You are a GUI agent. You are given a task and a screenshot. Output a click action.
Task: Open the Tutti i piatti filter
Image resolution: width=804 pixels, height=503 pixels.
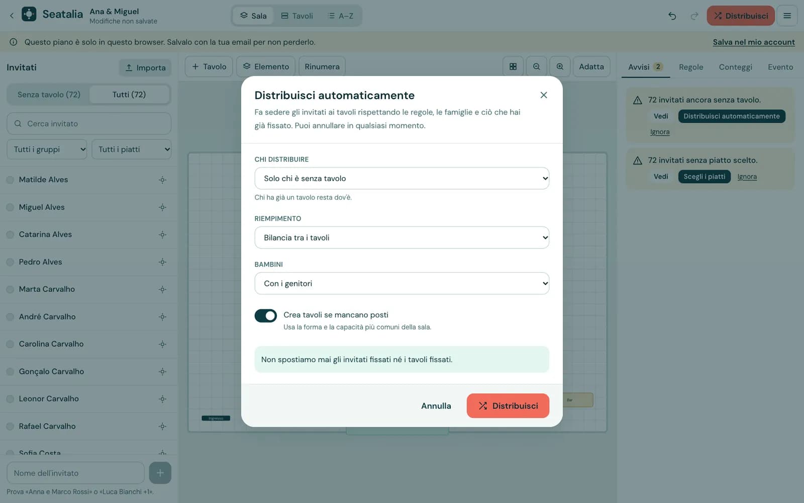tap(131, 149)
